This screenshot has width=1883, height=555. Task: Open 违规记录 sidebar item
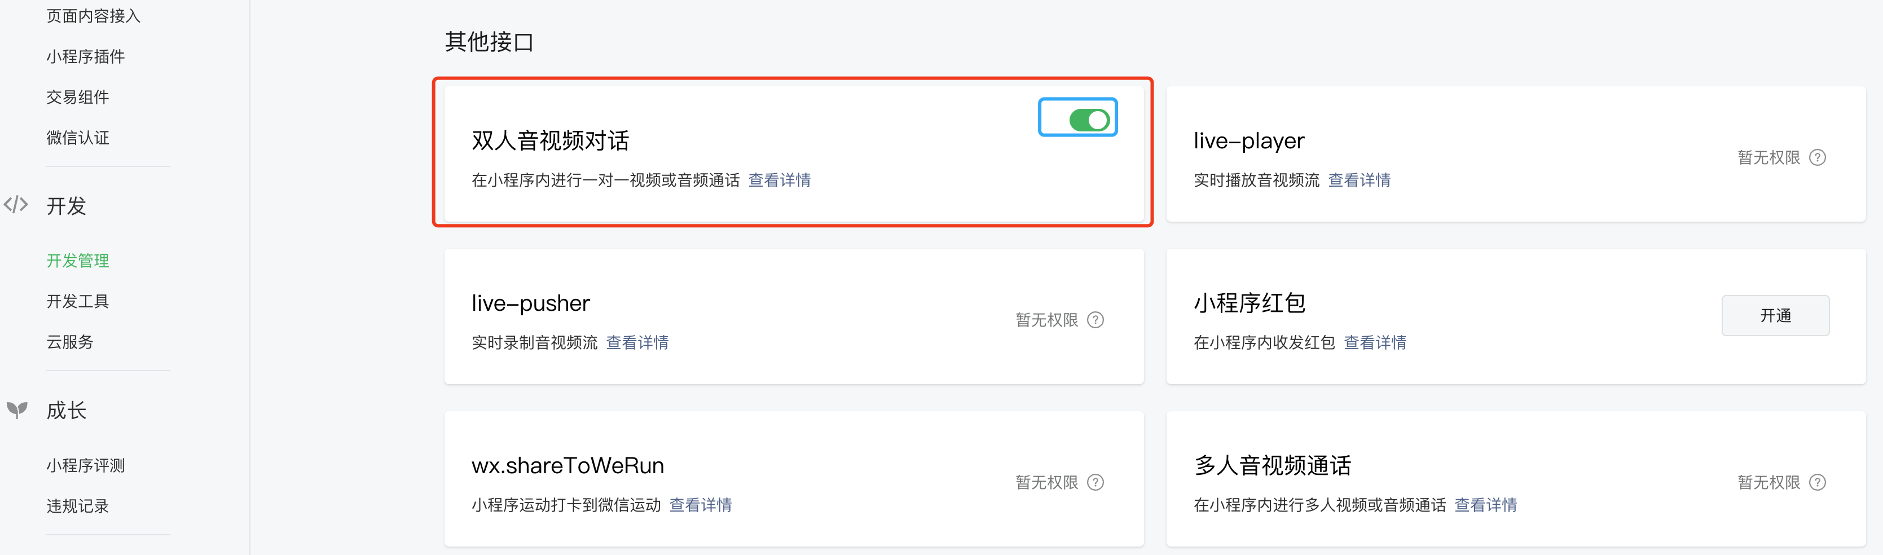point(77,506)
